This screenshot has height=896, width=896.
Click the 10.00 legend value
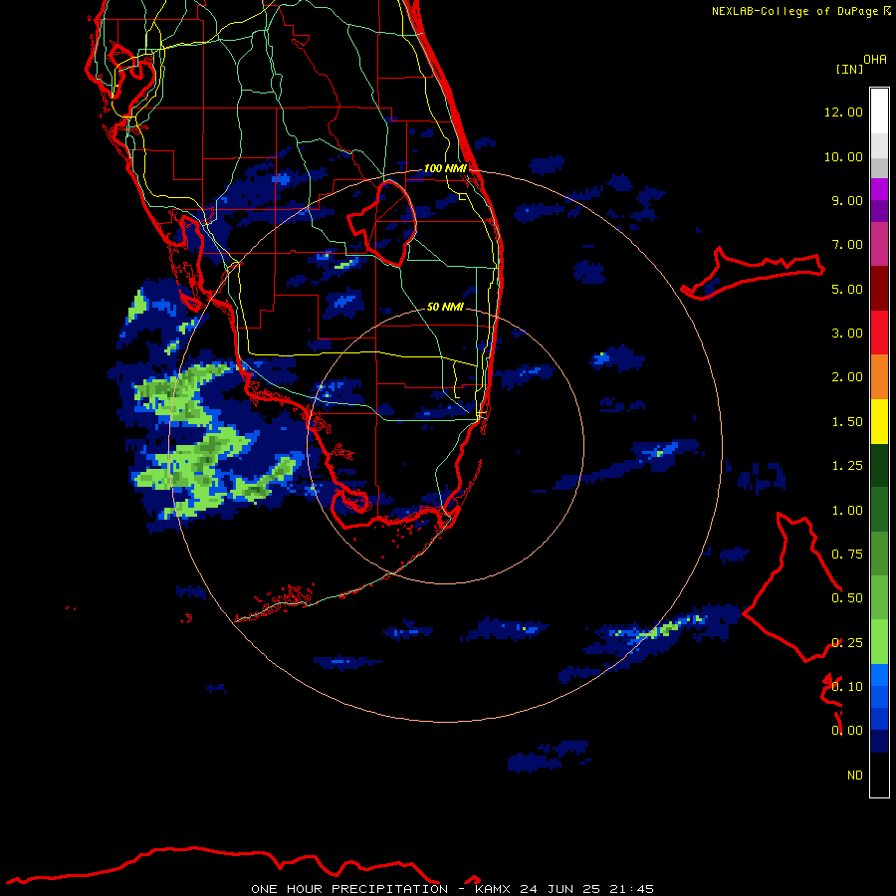tap(843, 156)
